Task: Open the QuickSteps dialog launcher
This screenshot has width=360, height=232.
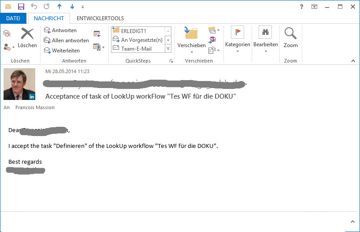Action: click(171, 61)
